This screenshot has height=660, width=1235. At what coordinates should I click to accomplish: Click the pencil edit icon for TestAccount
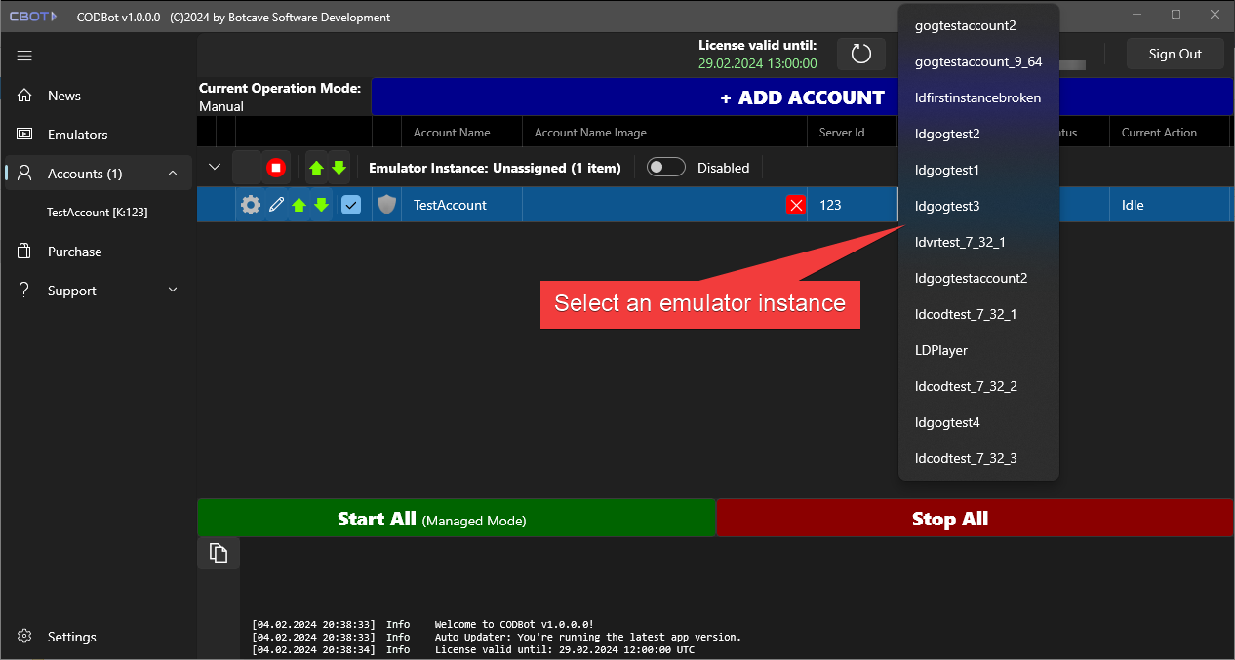point(277,205)
